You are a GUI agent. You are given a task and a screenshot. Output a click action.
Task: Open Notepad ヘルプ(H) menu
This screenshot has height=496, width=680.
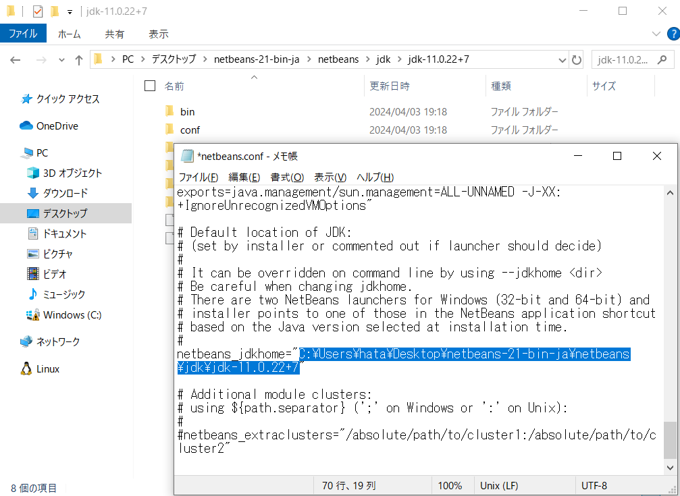point(375,177)
